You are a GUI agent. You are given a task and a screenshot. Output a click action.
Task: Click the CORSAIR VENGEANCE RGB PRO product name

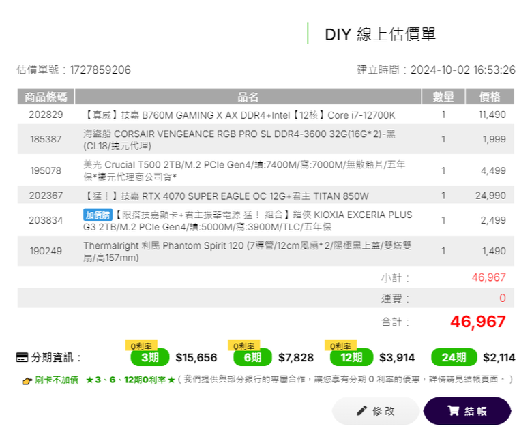pyautogui.click(x=239, y=140)
